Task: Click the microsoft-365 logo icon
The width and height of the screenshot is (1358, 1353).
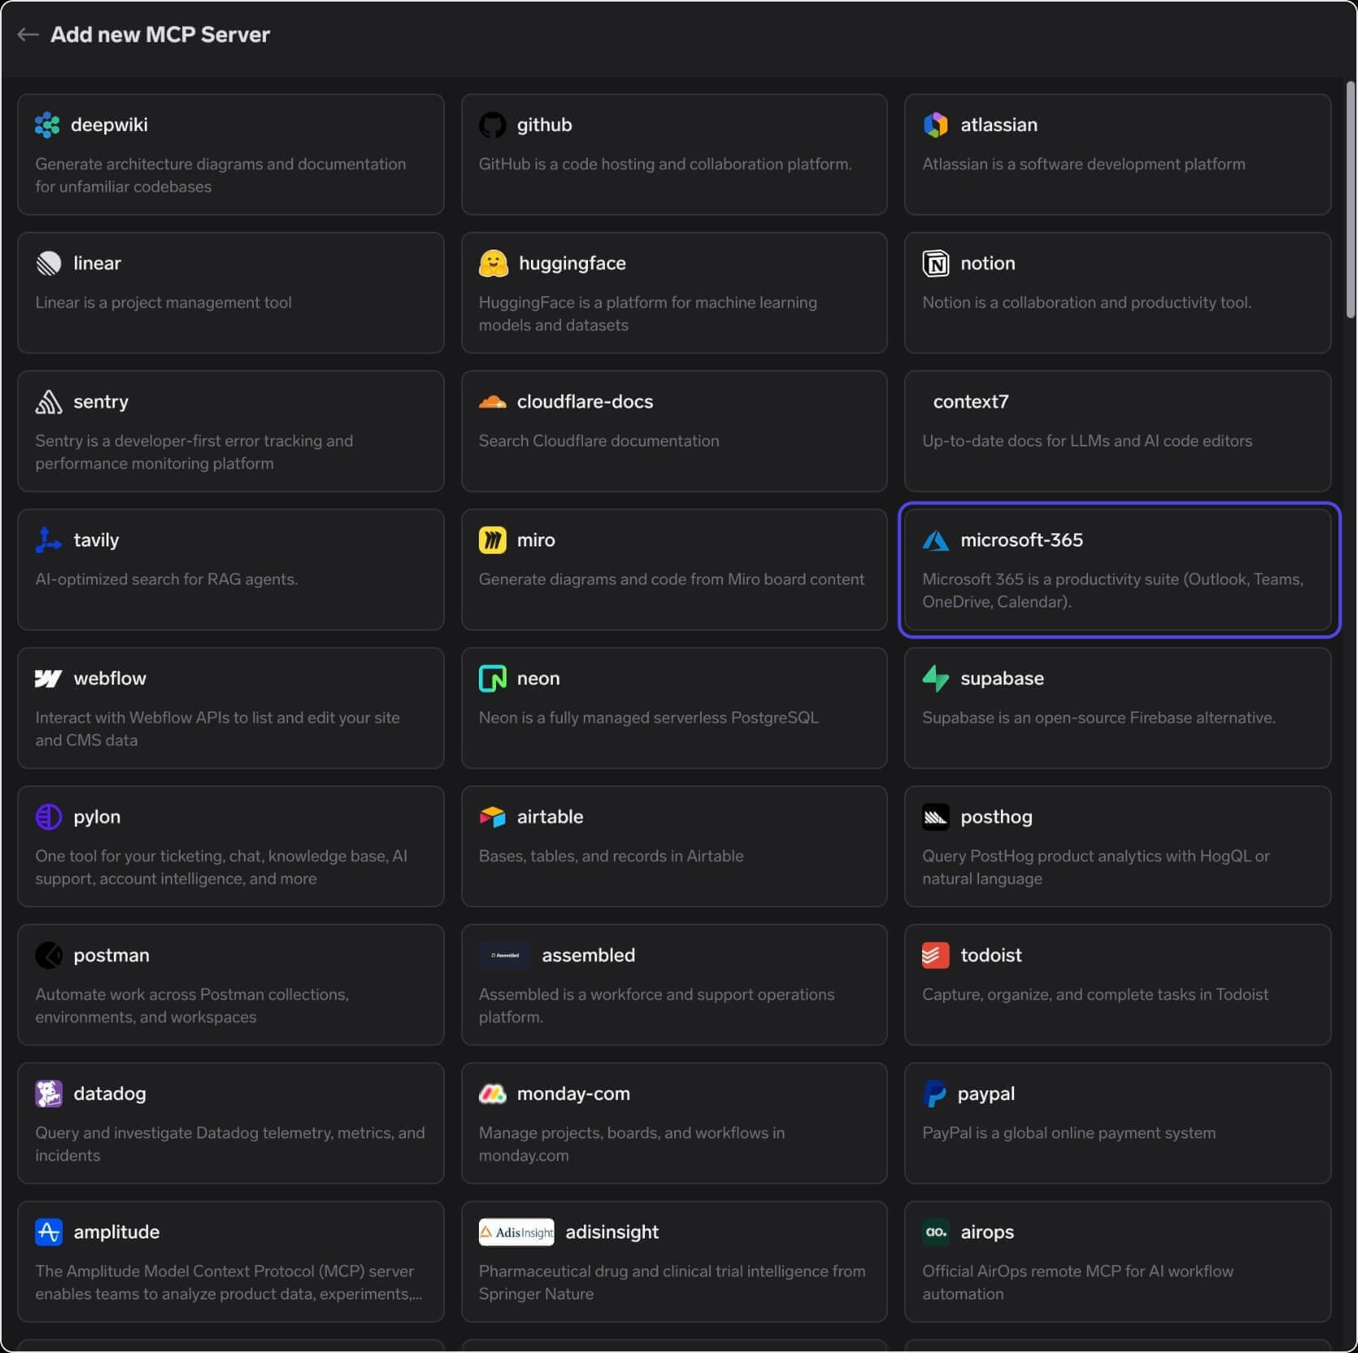Action: (x=936, y=540)
